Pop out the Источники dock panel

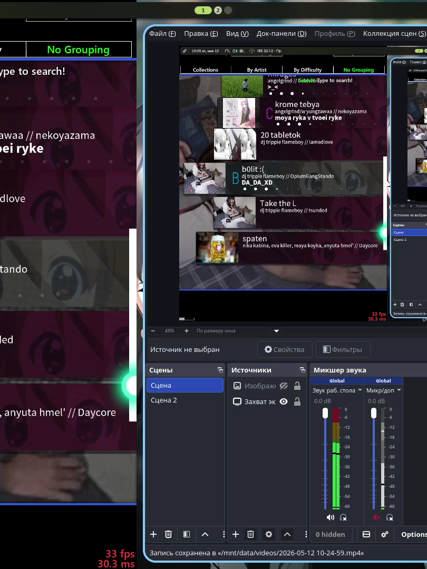303,370
